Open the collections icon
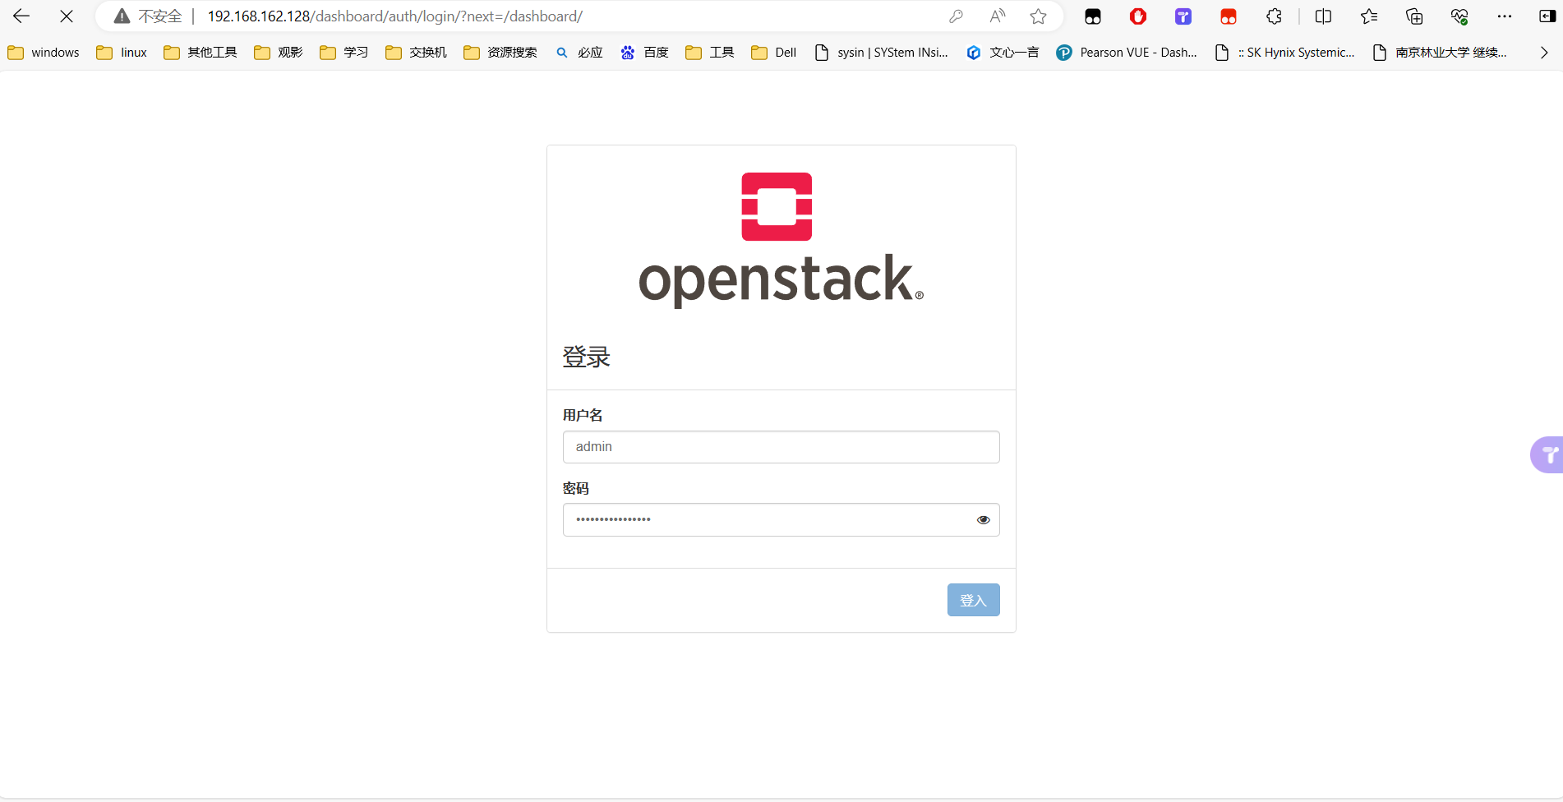Image resolution: width=1563 pixels, height=802 pixels. tap(1414, 16)
